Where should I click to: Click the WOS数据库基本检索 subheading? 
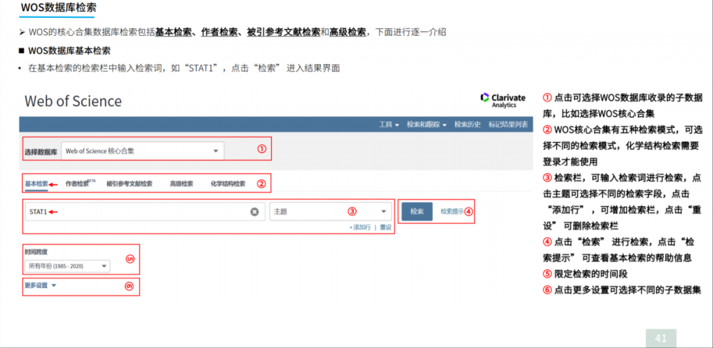click(69, 50)
